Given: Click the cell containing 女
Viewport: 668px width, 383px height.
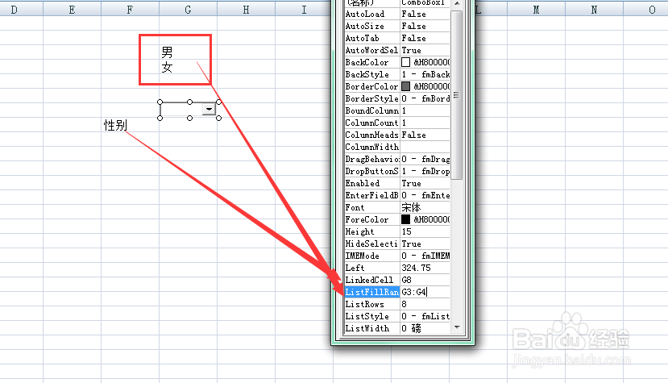Looking at the screenshot, I should pyautogui.click(x=188, y=68).
